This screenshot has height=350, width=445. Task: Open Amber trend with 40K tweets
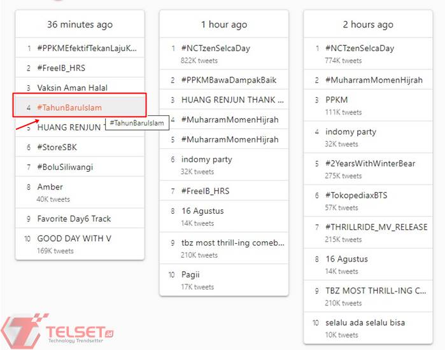50,187
